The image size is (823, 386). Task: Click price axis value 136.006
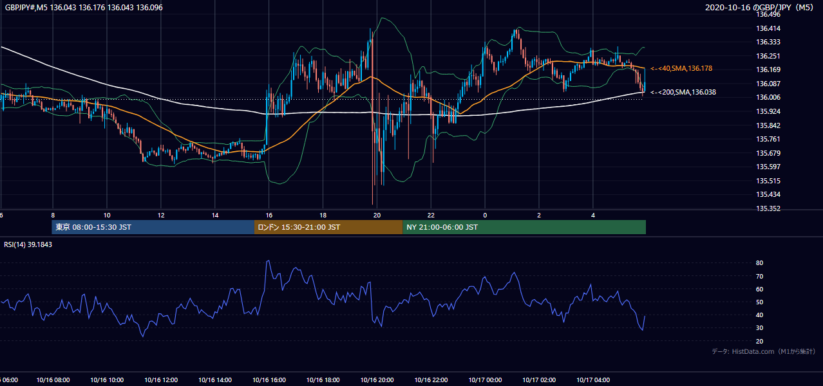pos(768,97)
